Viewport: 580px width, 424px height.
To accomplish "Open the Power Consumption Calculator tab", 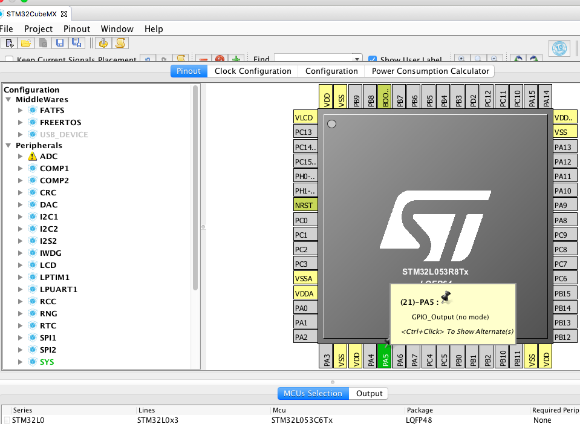I will [430, 71].
